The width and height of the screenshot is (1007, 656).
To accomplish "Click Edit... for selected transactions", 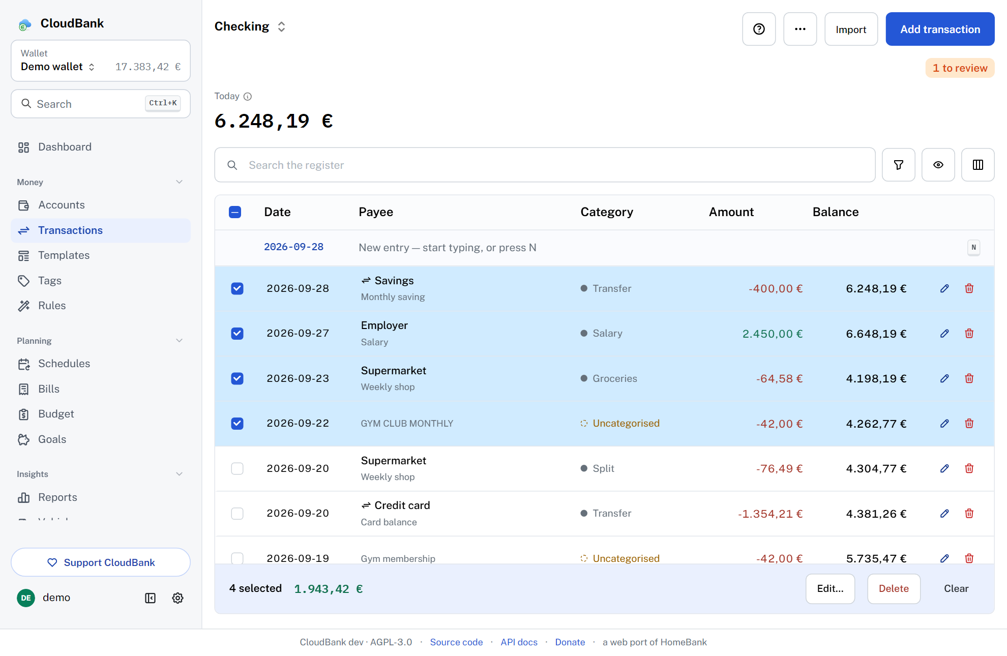I will tap(830, 588).
